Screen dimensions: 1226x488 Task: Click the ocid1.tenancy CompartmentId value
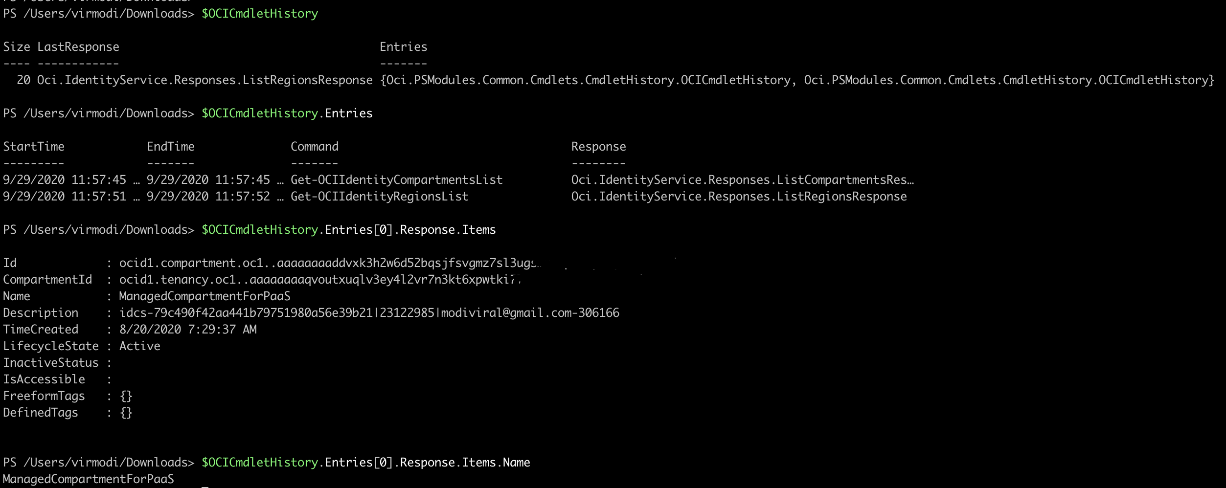[318, 280]
